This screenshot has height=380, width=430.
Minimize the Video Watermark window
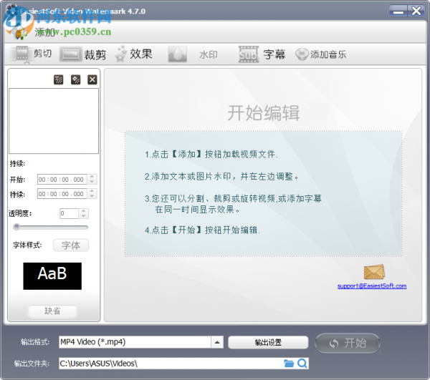pos(398,11)
